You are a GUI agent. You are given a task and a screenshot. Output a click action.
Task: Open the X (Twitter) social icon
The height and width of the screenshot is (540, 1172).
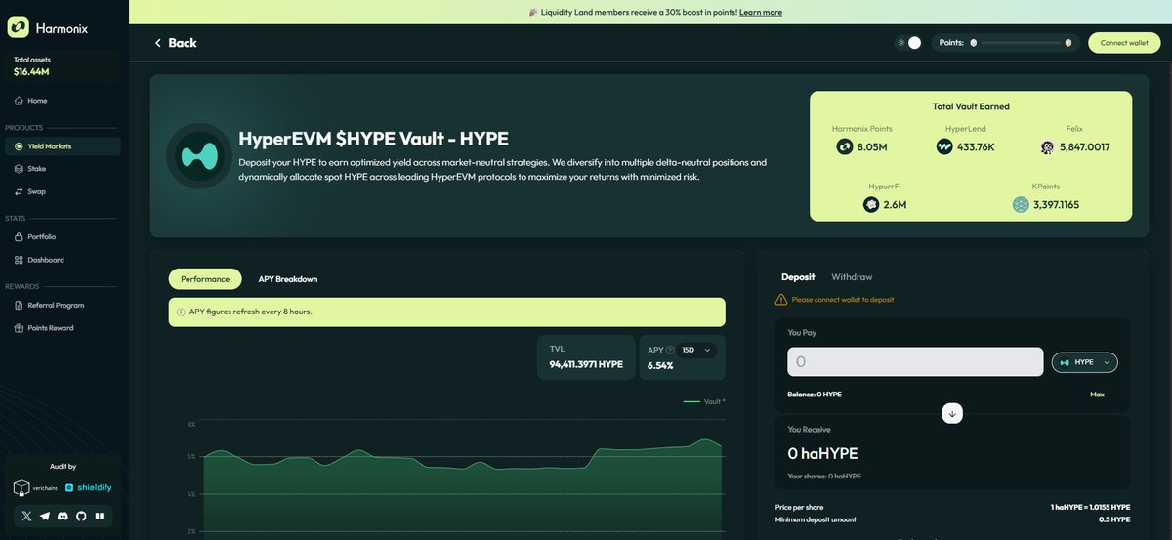click(x=26, y=516)
